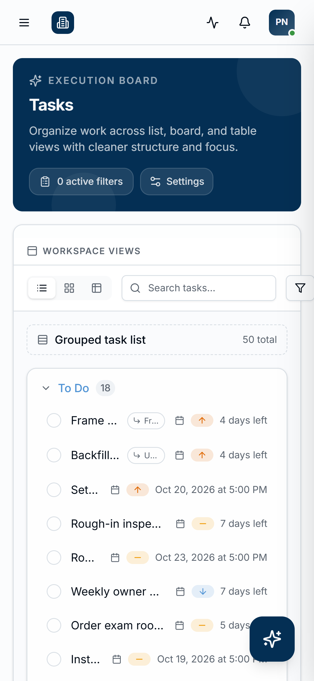Mark the Backfill task complete

click(x=54, y=455)
